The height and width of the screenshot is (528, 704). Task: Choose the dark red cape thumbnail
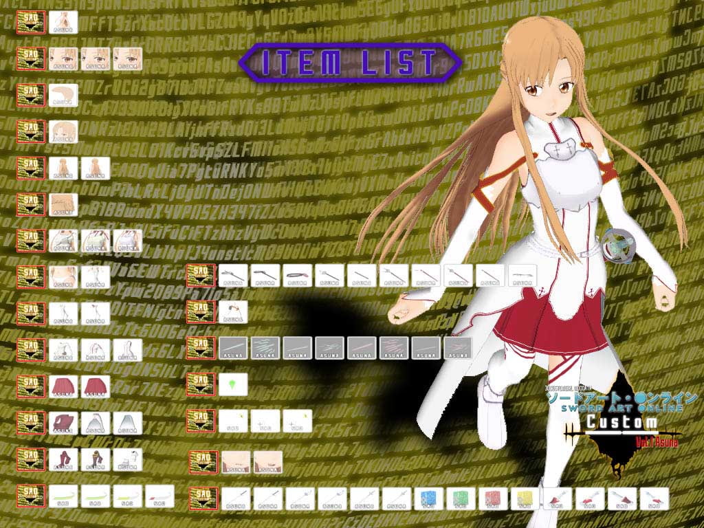click(x=63, y=423)
